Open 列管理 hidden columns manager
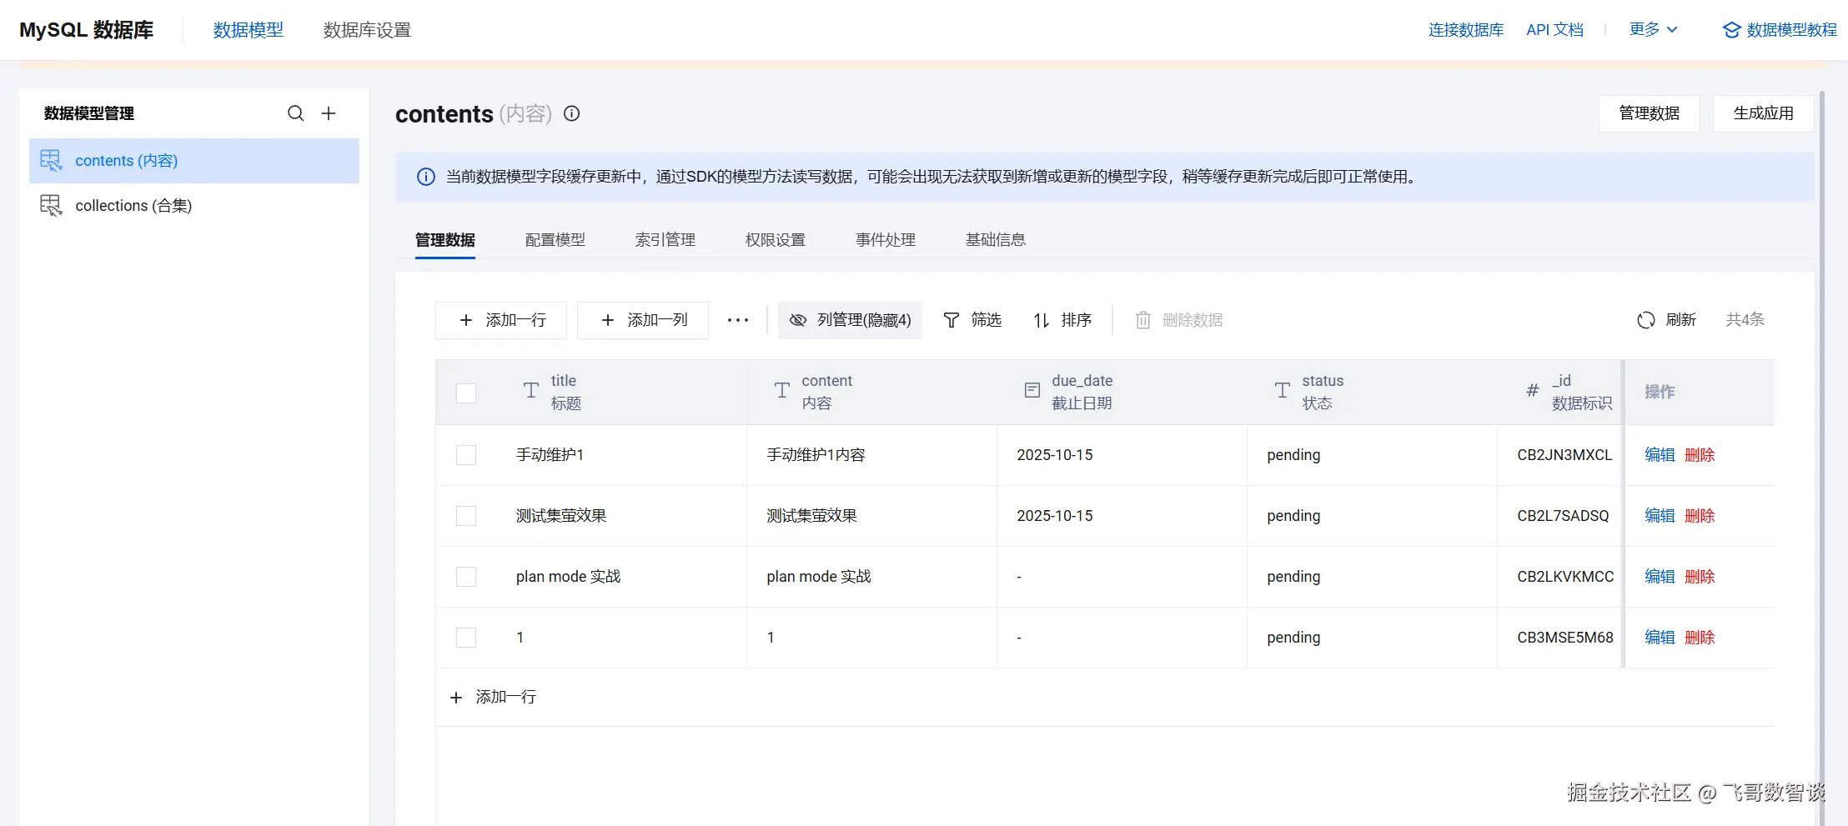The height and width of the screenshot is (826, 1848). click(x=850, y=320)
